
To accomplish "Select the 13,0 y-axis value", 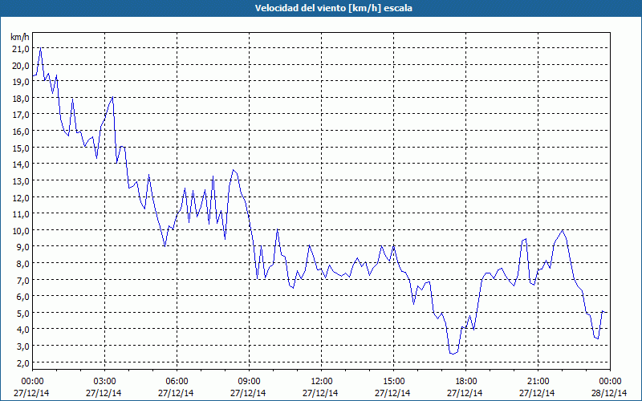I will (x=22, y=181).
